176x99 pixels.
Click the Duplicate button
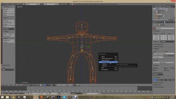point(9,21)
